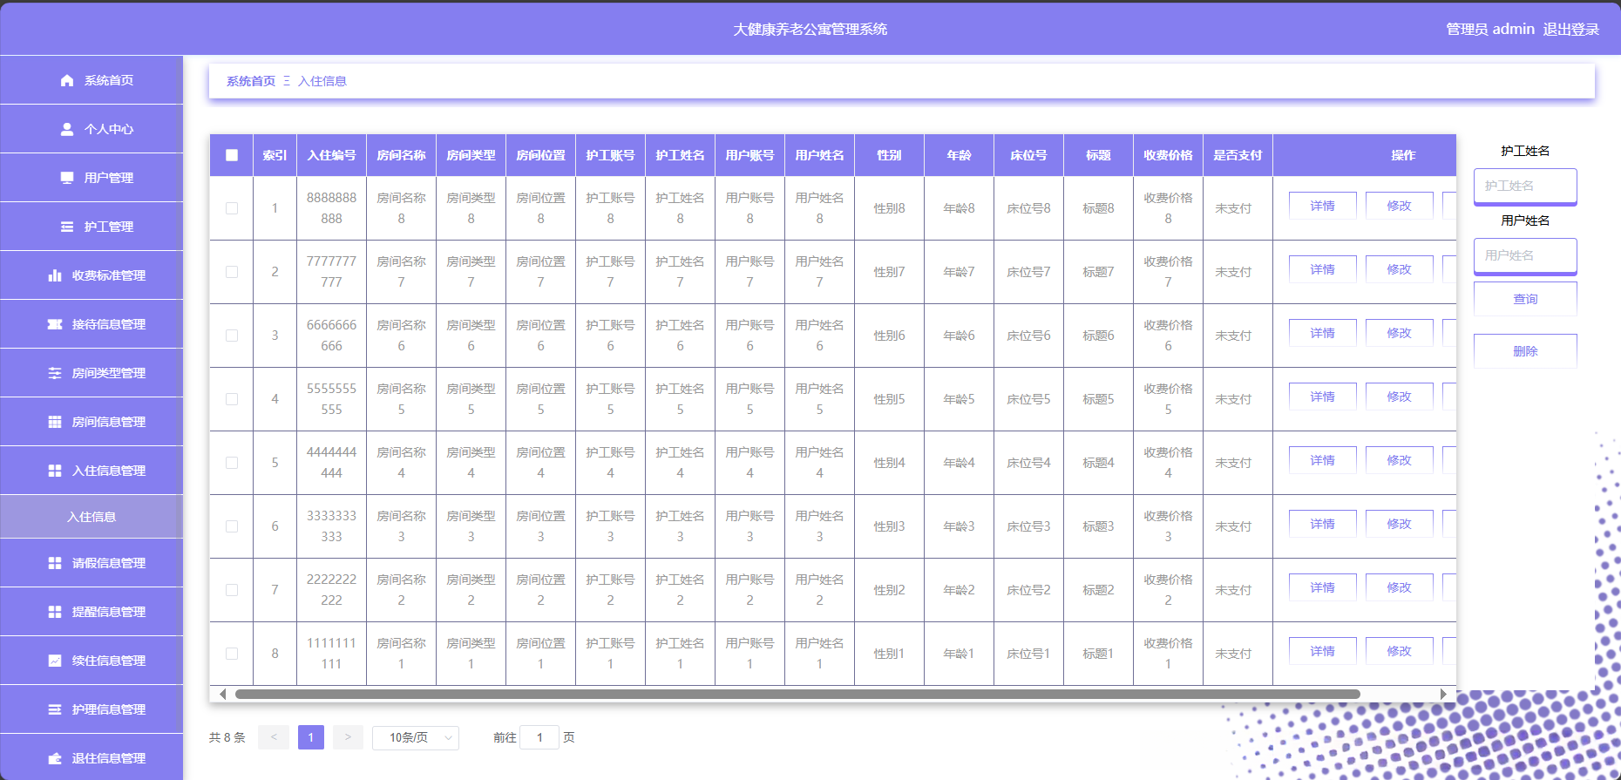Expand 收费标准管理 in the sidebar
Screen dimensions: 1621x780
click(x=92, y=275)
